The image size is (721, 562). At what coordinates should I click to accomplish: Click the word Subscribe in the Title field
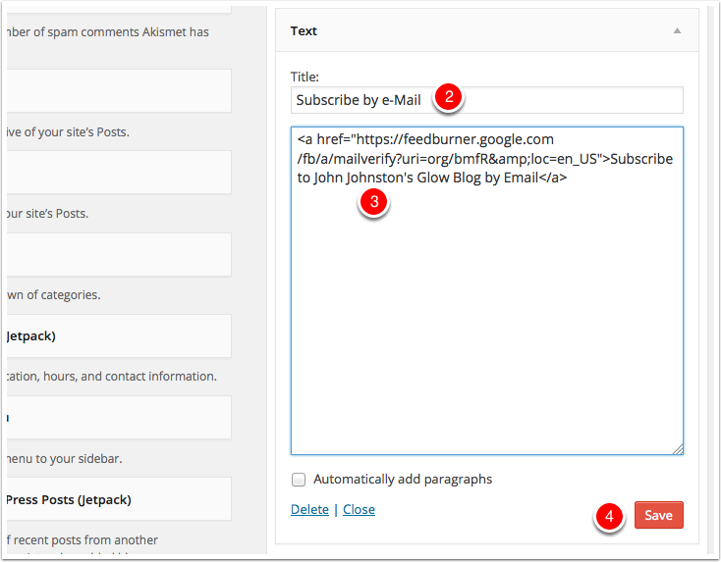(x=329, y=100)
